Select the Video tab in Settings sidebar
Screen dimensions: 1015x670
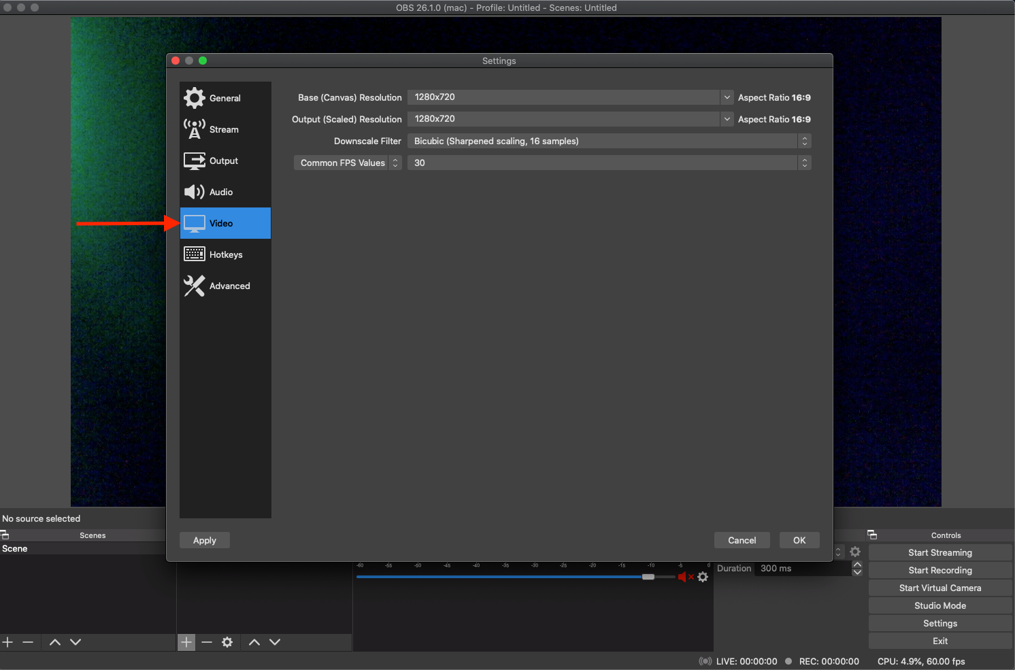[225, 223]
